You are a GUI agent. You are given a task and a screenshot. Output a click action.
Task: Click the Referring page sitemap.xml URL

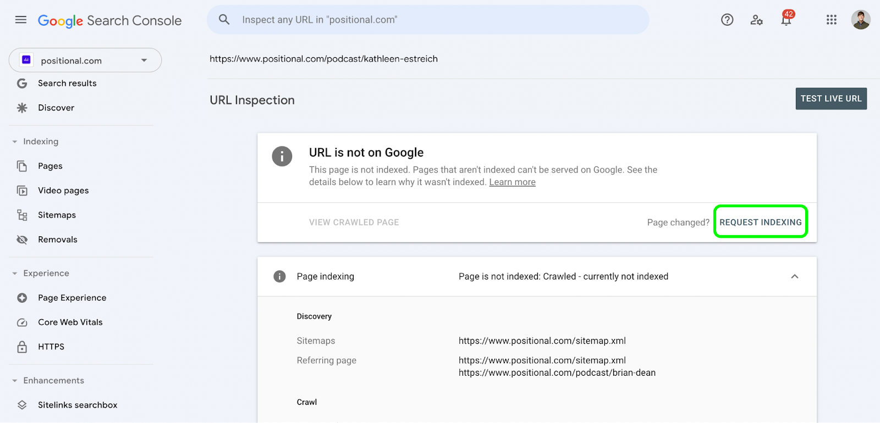pyautogui.click(x=542, y=360)
